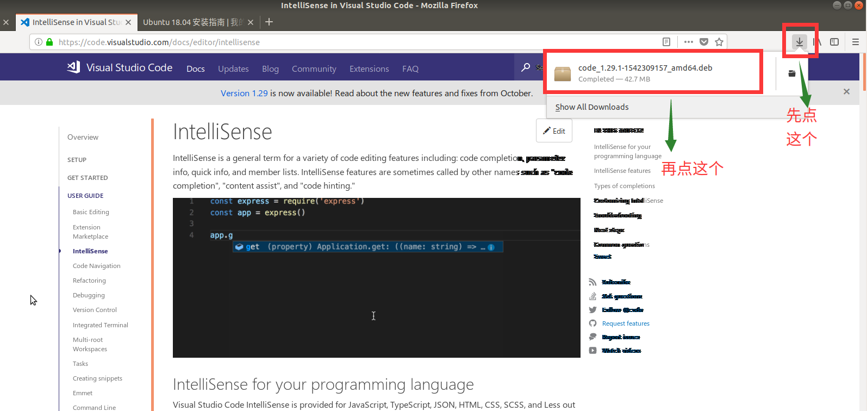Toggle the Firefox sidebar icon
The image size is (867, 411).
[834, 42]
